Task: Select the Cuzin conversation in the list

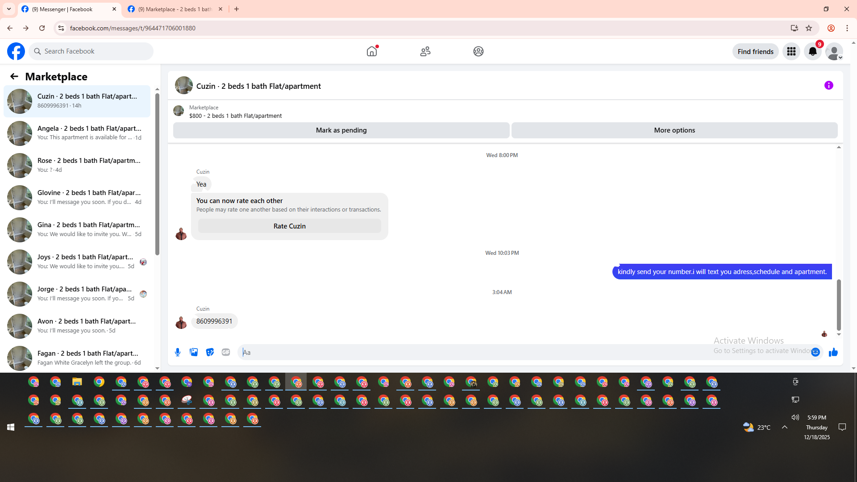Action: (77, 101)
